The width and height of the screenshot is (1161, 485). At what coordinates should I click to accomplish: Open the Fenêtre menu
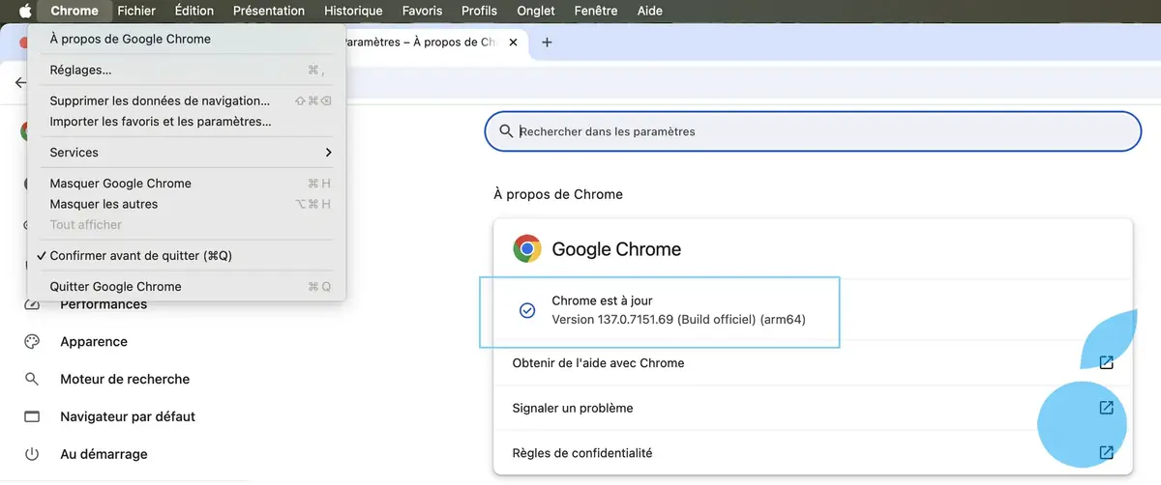click(x=596, y=11)
